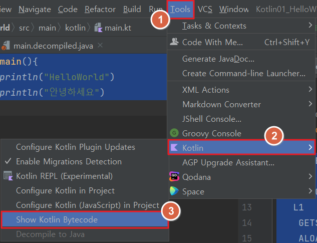Click the Code With Me people icon
Viewport: 317px width, 243px height.
[174, 42]
